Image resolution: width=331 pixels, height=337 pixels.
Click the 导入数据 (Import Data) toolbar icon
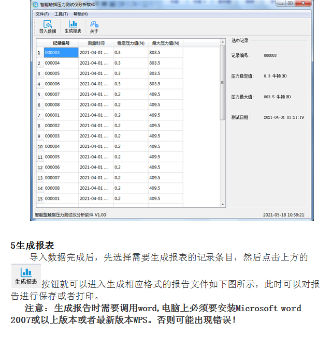click(x=47, y=26)
